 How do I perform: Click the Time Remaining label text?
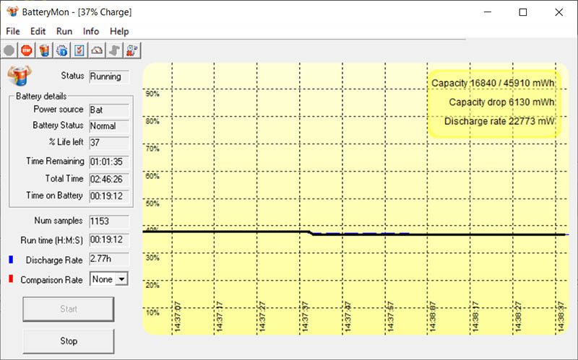coord(56,161)
